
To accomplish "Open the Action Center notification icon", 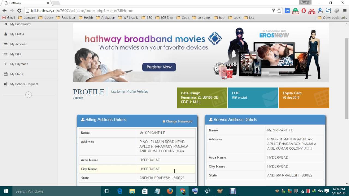I will click(327, 191).
